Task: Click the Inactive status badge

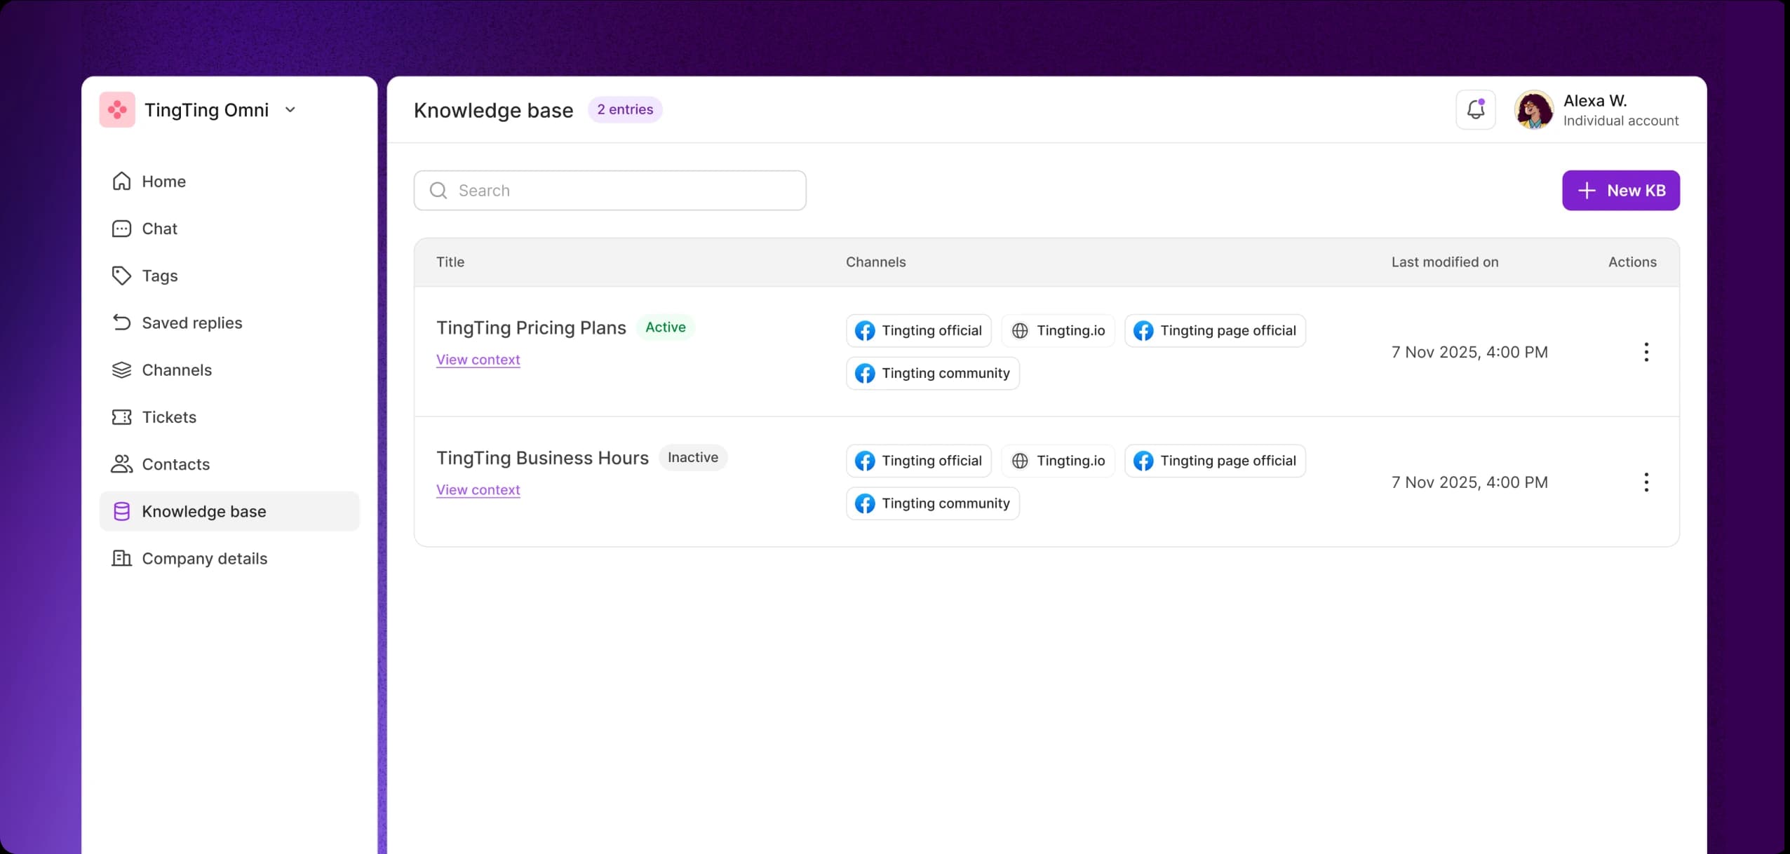Action: click(x=693, y=458)
